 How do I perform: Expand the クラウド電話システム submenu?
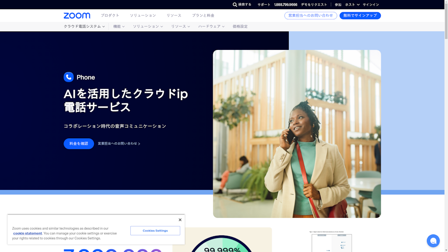click(x=84, y=27)
